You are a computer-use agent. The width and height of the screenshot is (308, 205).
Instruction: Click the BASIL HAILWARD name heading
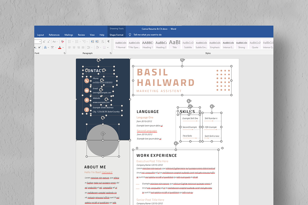pos(166,77)
